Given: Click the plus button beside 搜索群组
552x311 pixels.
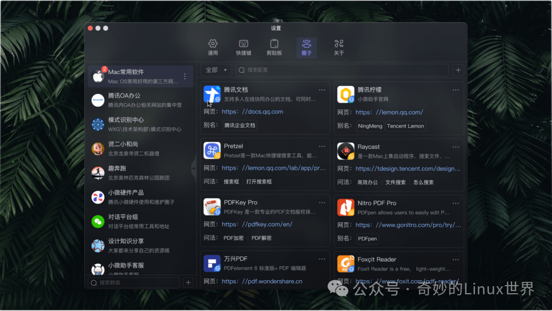Looking at the screenshot, I should (x=188, y=282).
